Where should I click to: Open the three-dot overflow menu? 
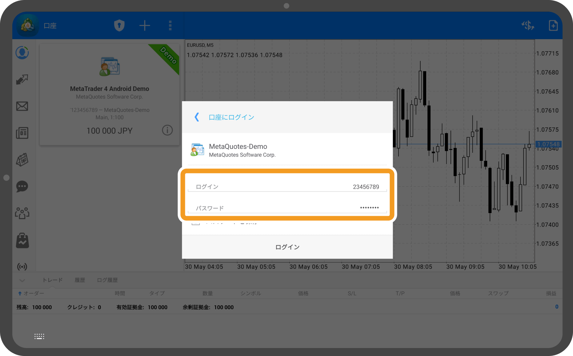170,26
